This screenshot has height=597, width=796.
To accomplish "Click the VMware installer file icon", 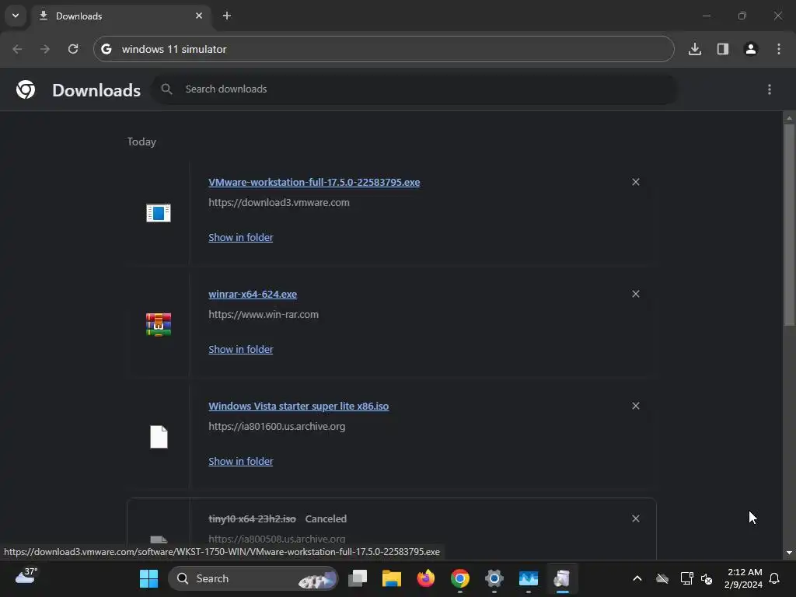I will pos(159,213).
